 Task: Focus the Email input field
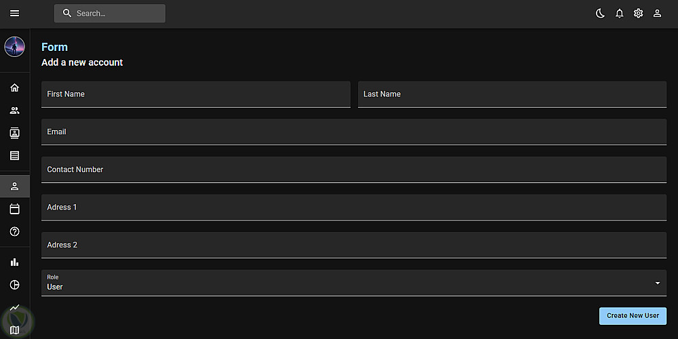coord(353,132)
